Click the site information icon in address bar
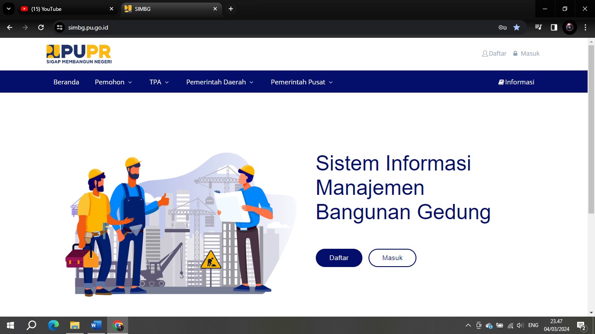Screen dimensions: 595x334 coord(60,27)
